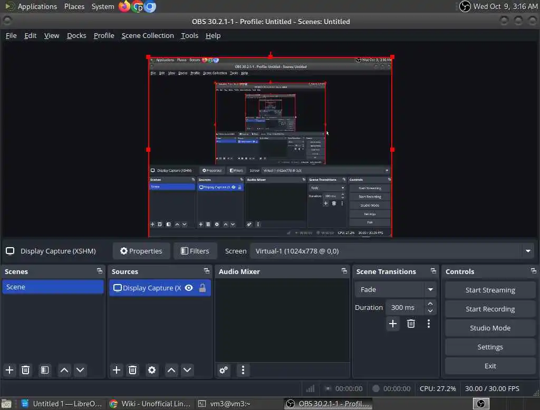Open the View menu

[x=52, y=35]
